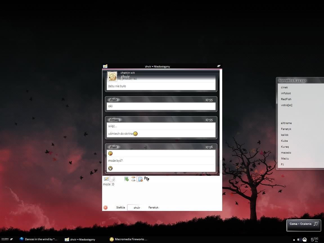Click the enter-arrow send icon in chat toolbar
Screen dimensions: 324x243
coord(113,179)
